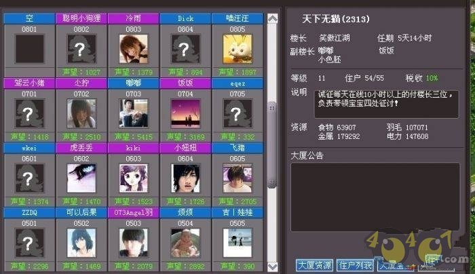Select the 073Angel羽 name header
This screenshot has height=274, width=475.
point(134,212)
